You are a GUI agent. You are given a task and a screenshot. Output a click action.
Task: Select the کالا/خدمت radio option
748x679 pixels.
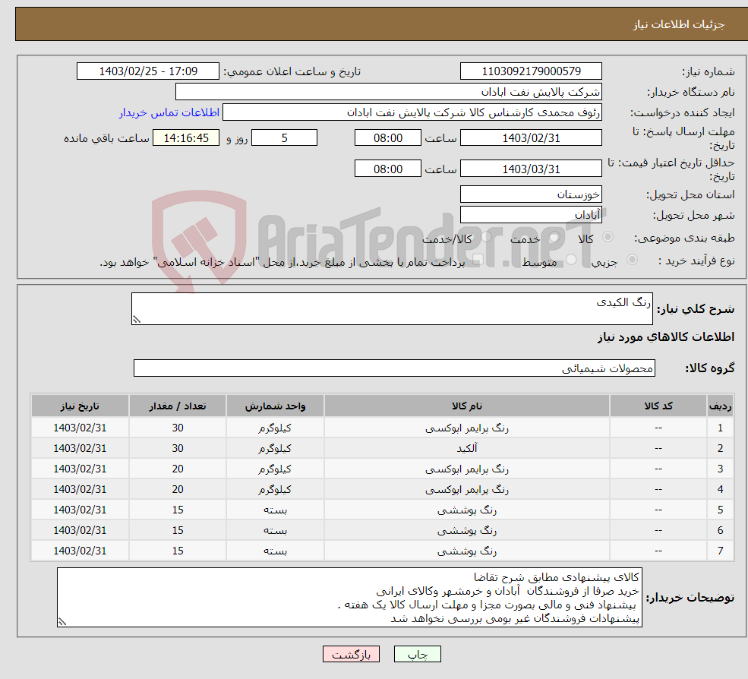pyautogui.click(x=486, y=237)
